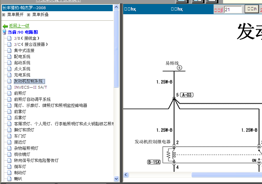
Task: Open the 返回上一级 link
Action: pyautogui.click(x=19, y=26)
